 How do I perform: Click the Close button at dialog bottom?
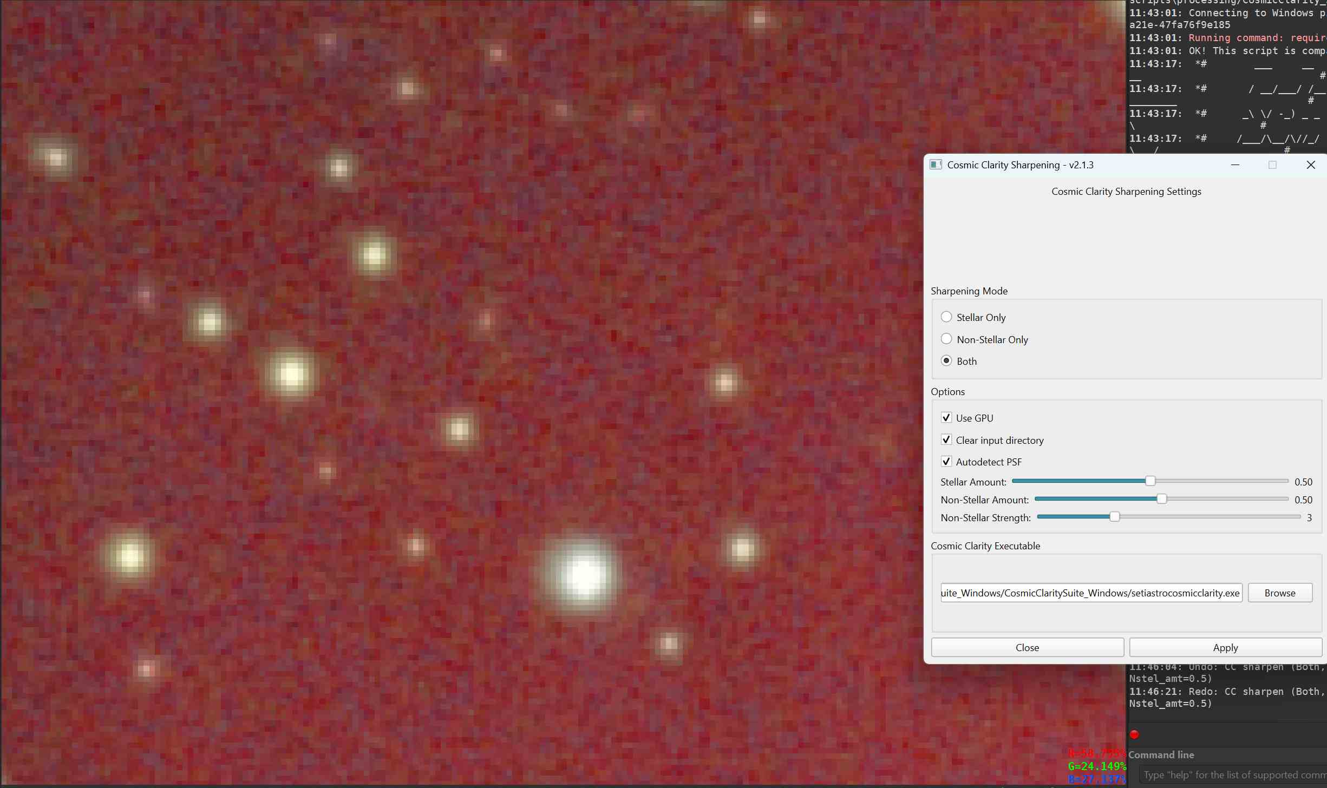pos(1027,647)
